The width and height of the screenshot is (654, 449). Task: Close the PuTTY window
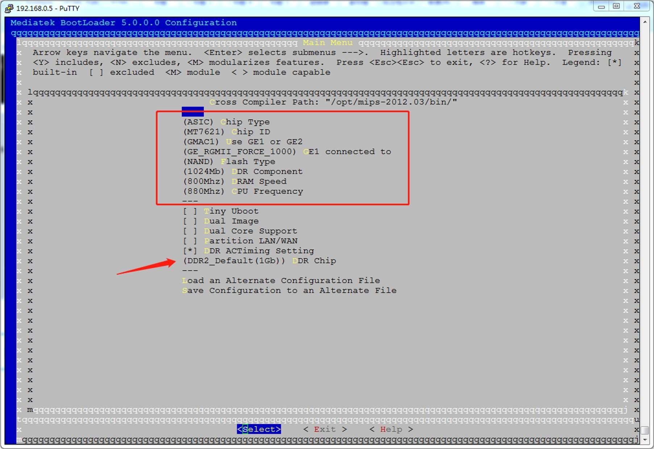click(x=637, y=7)
